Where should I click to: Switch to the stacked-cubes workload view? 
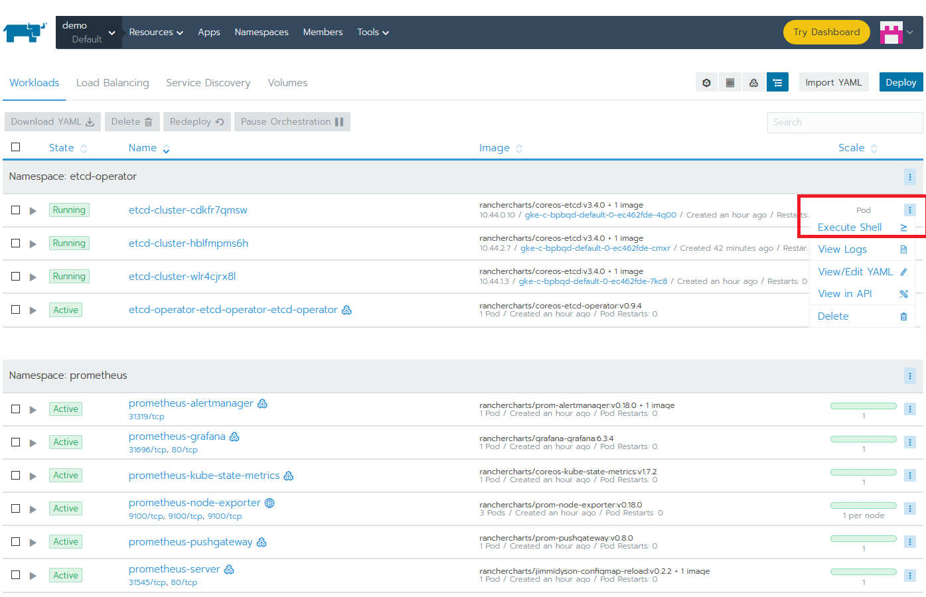tap(753, 83)
